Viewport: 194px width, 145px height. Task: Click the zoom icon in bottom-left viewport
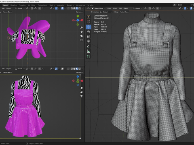point(82,88)
